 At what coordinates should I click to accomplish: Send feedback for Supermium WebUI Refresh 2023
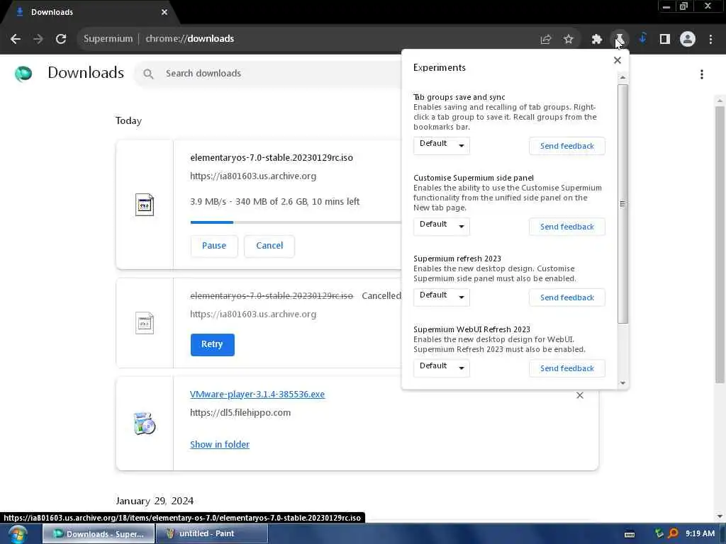pos(566,368)
